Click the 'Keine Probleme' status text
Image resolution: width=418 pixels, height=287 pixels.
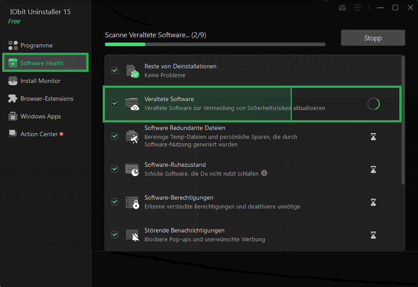165,75
